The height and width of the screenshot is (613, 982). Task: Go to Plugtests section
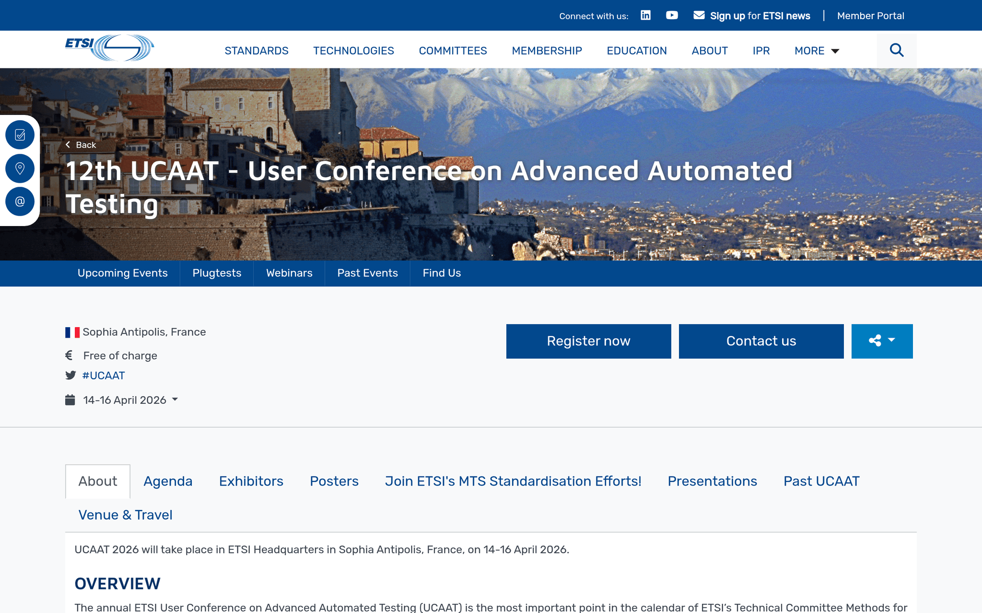(x=217, y=273)
